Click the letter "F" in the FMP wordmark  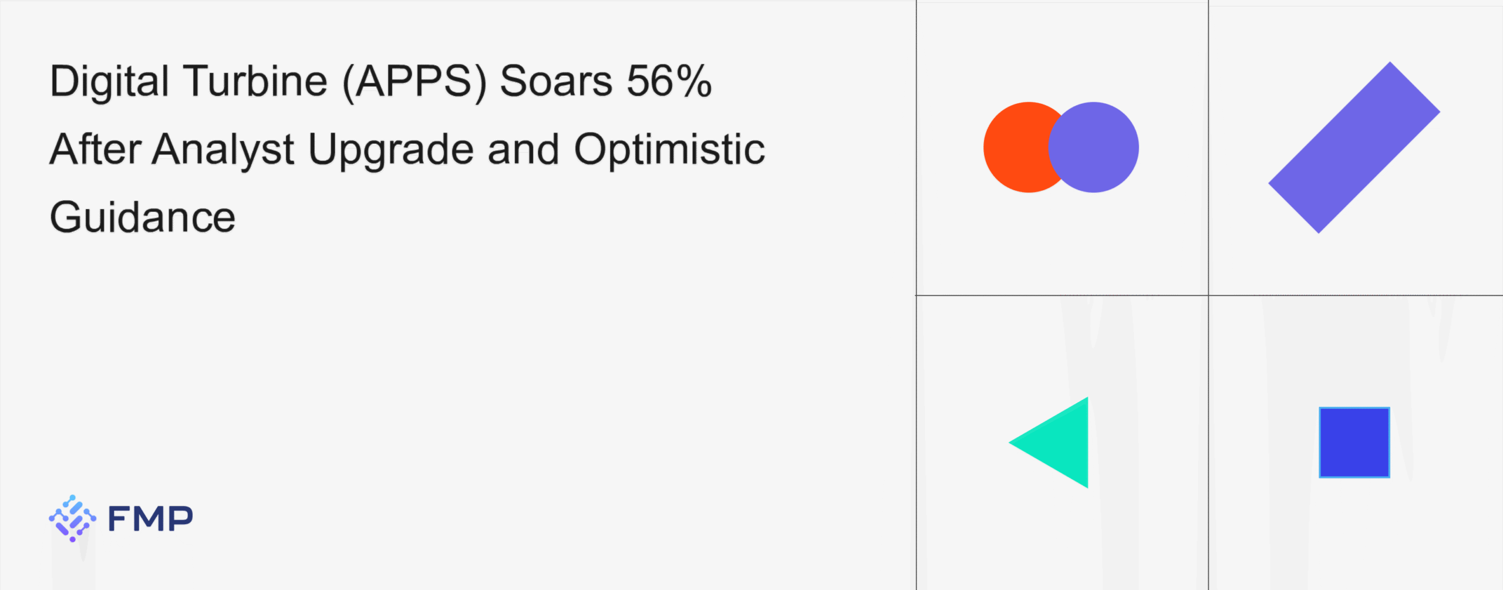click(x=118, y=519)
